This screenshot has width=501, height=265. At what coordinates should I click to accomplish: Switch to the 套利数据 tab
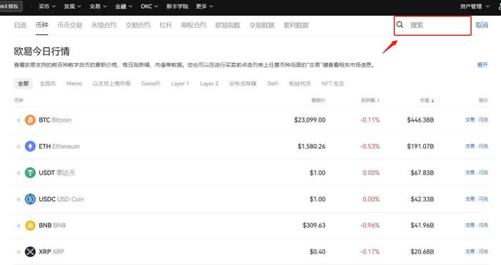pyautogui.click(x=296, y=25)
